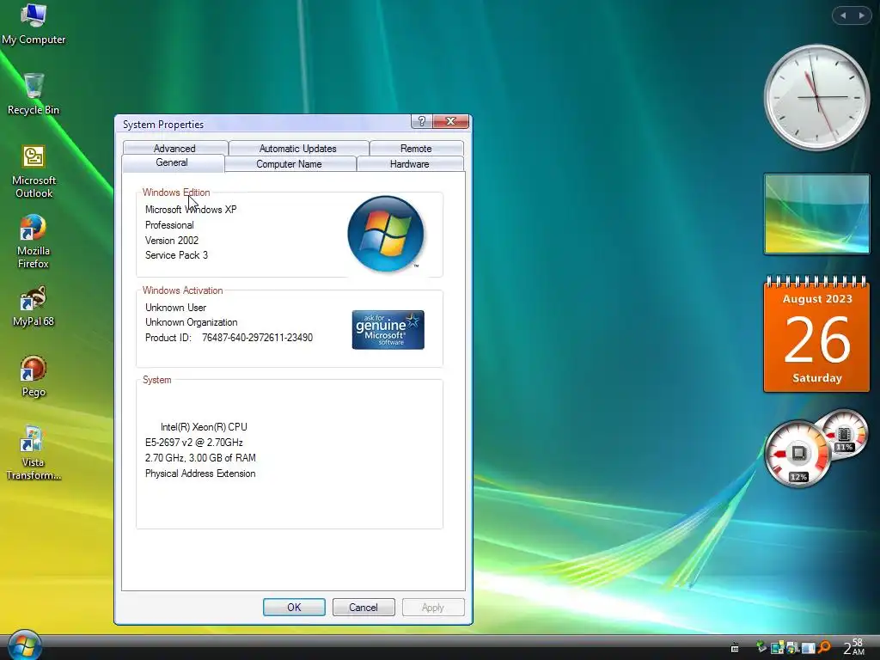The width and height of the screenshot is (880, 660).
Task: Launch Mozilla Firefox shortcut
Action: 34,241
